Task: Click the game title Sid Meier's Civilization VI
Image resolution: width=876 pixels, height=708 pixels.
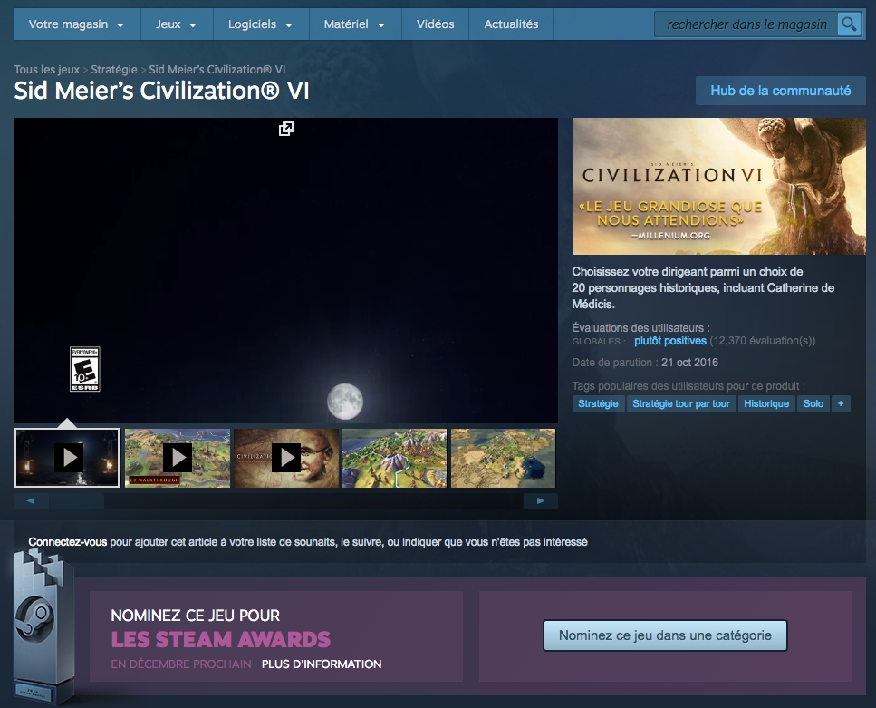Action: point(161,91)
